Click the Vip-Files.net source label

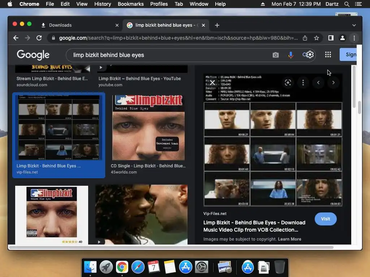tap(215, 214)
